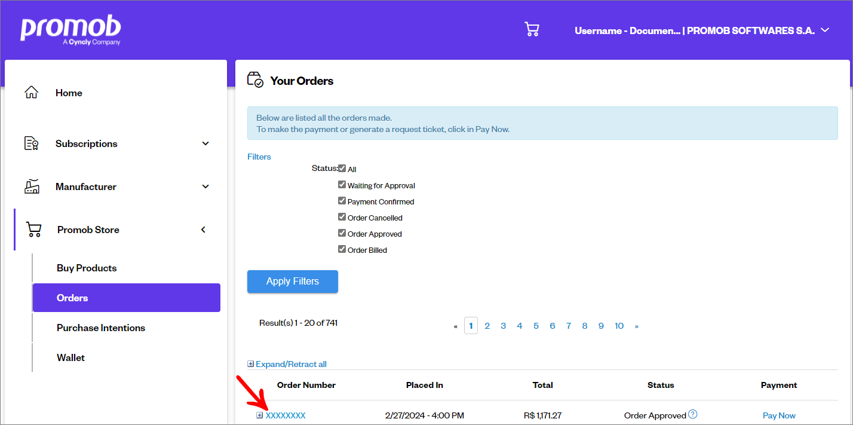Expand the Manufacturer menu chevron
Image resolution: width=853 pixels, height=425 pixels.
[x=205, y=186]
